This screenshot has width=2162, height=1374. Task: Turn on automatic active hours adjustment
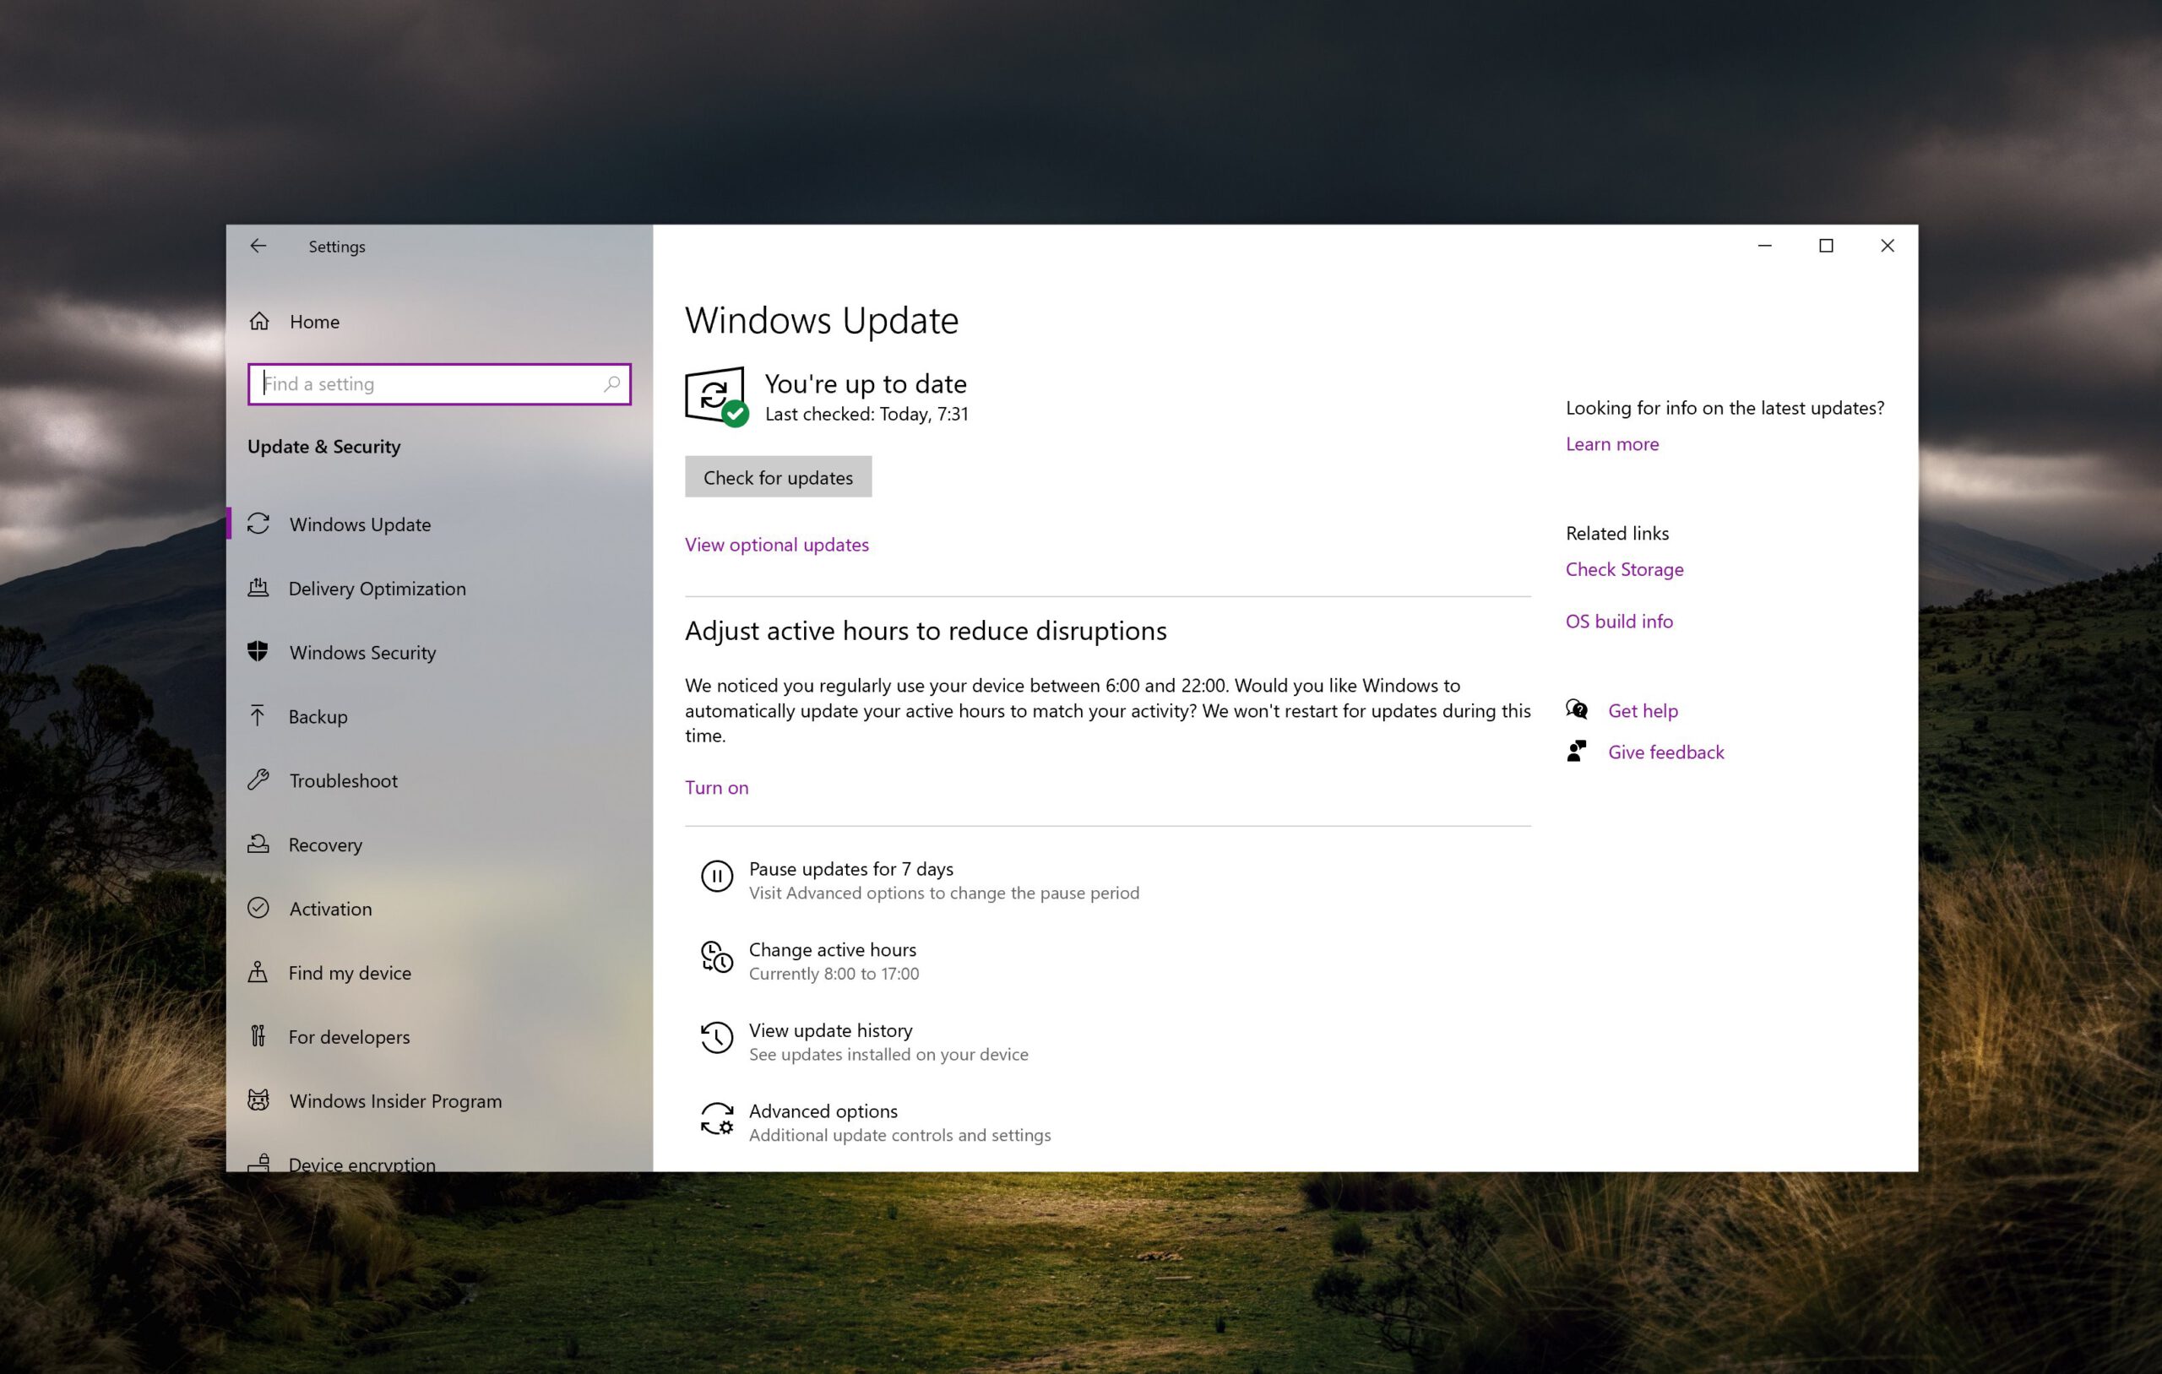click(716, 787)
